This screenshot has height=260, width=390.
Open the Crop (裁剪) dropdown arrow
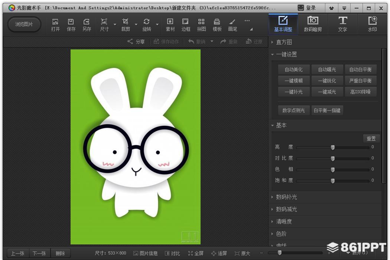click(x=136, y=25)
